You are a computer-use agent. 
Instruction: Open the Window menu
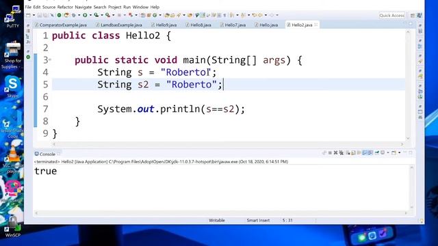140,7
